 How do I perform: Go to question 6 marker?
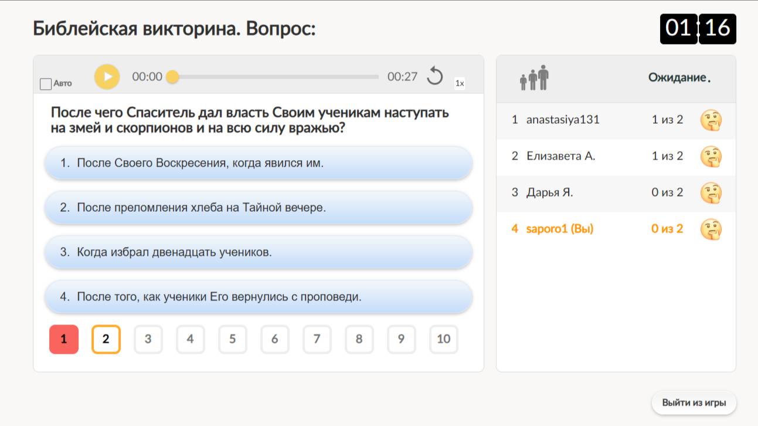tap(275, 339)
